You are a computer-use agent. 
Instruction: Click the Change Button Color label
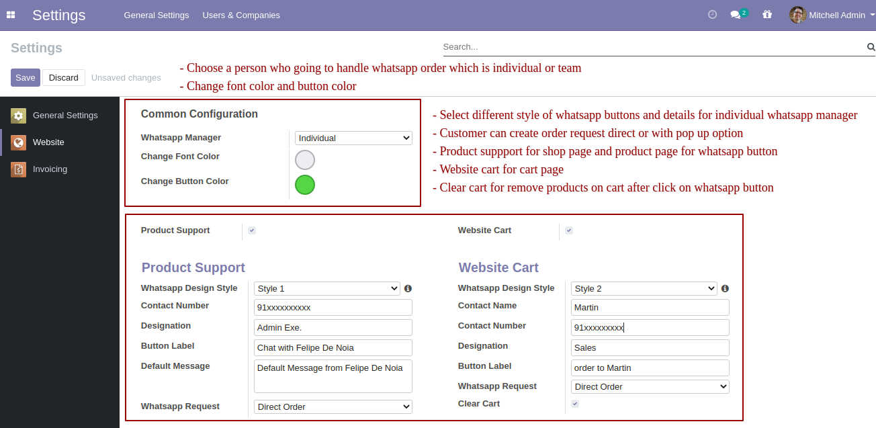185,181
